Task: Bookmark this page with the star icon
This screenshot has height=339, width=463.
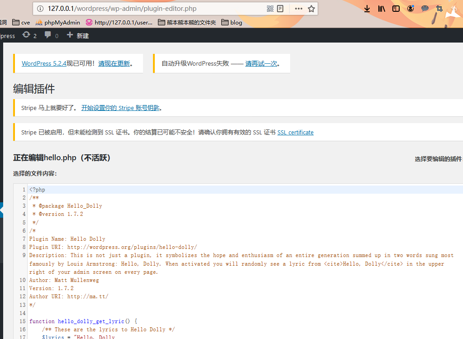Action: 311,9
